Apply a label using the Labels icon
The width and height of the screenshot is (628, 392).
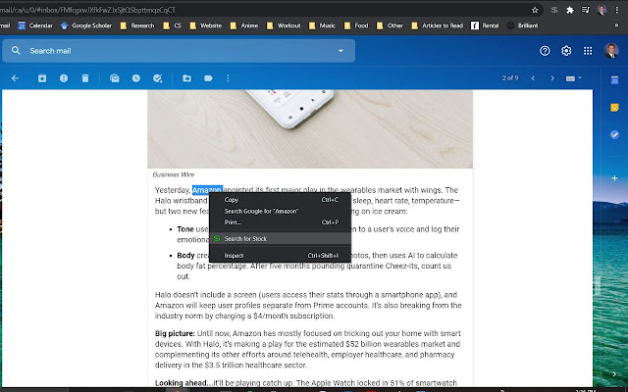coord(208,78)
